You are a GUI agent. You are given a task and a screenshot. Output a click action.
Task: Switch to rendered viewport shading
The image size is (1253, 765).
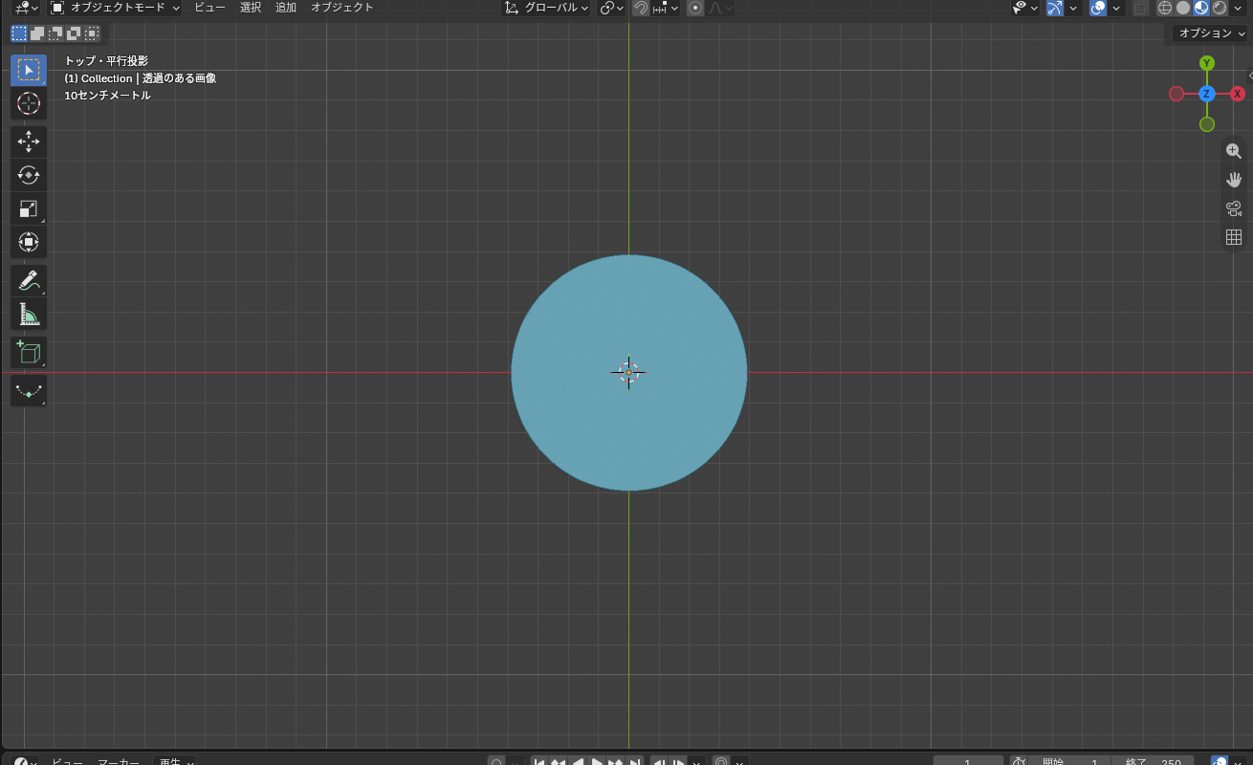(1220, 8)
